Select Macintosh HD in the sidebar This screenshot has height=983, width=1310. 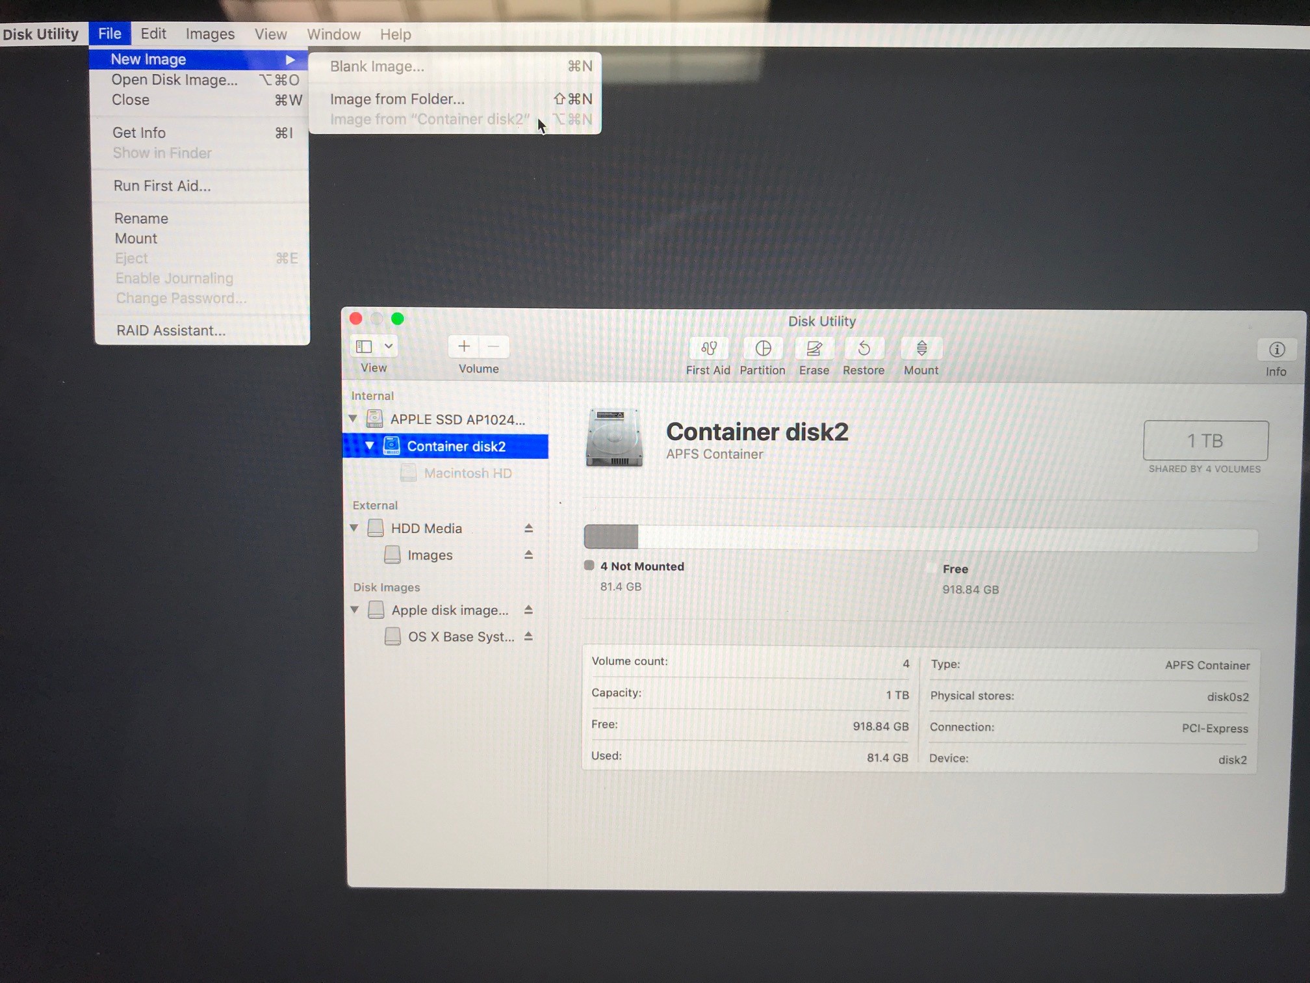[x=467, y=473]
